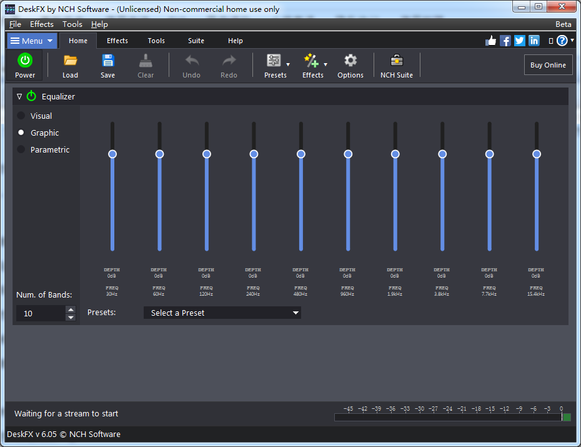Click the Clear button in the toolbar

tap(146, 65)
